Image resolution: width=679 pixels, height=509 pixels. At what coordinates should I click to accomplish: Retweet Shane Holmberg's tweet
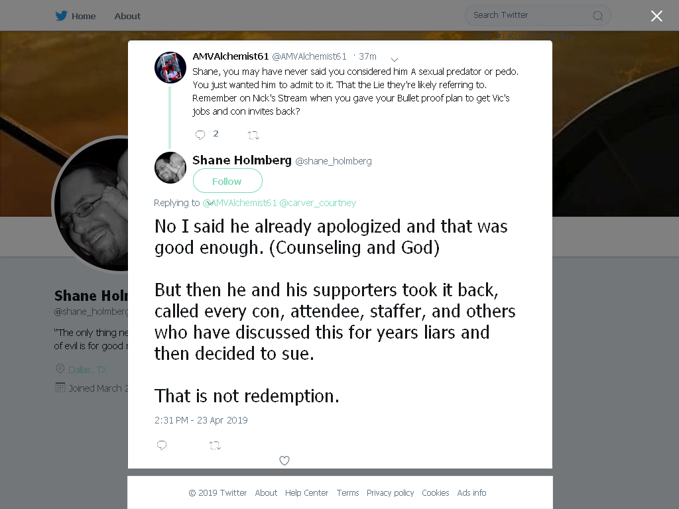215,445
